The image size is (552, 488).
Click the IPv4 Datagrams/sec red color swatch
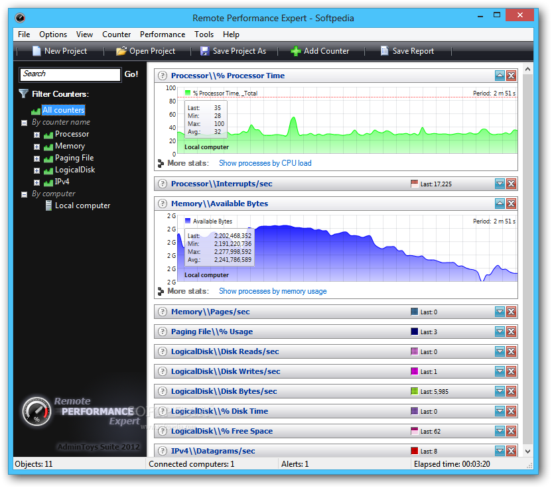pos(415,451)
